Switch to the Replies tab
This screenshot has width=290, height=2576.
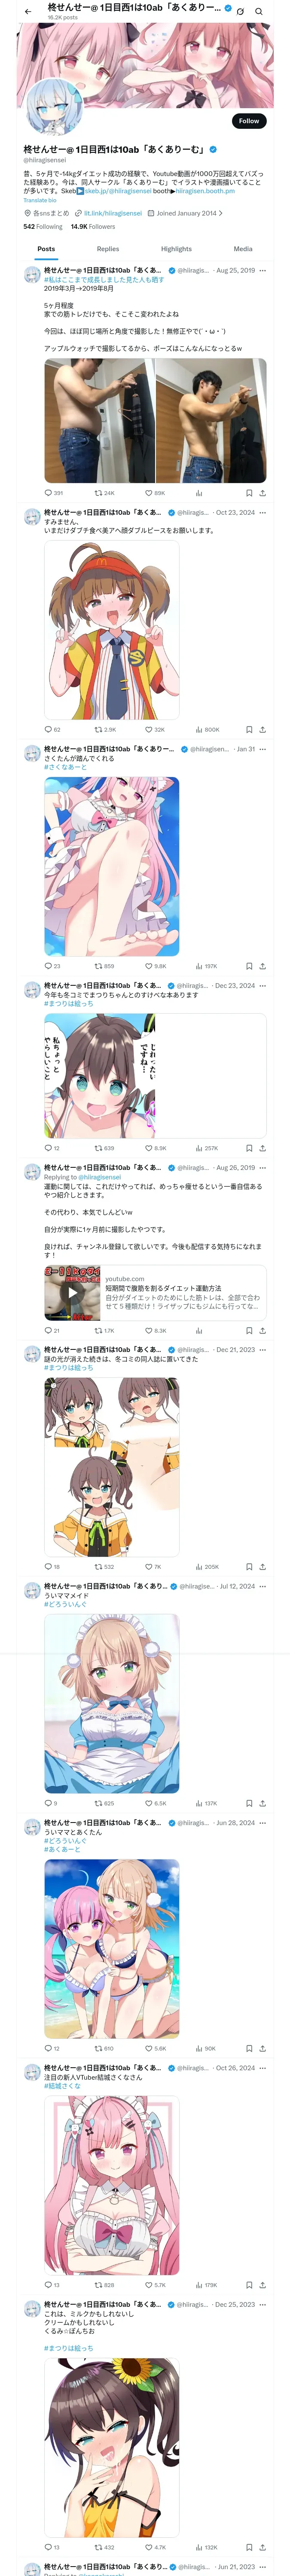click(108, 249)
